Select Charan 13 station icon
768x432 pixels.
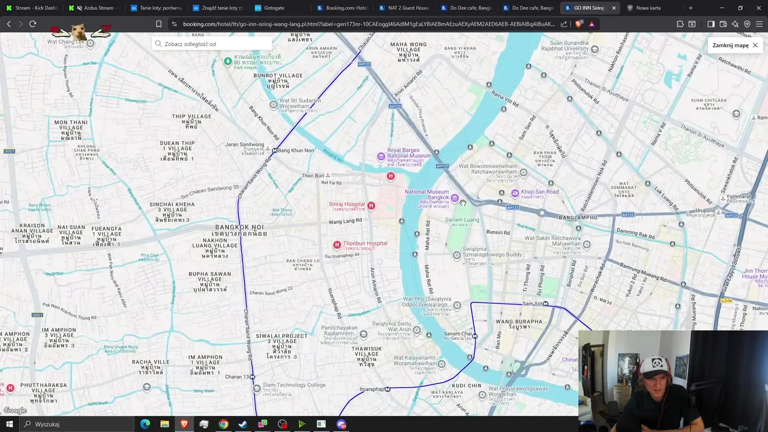pyautogui.click(x=252, y=377)
